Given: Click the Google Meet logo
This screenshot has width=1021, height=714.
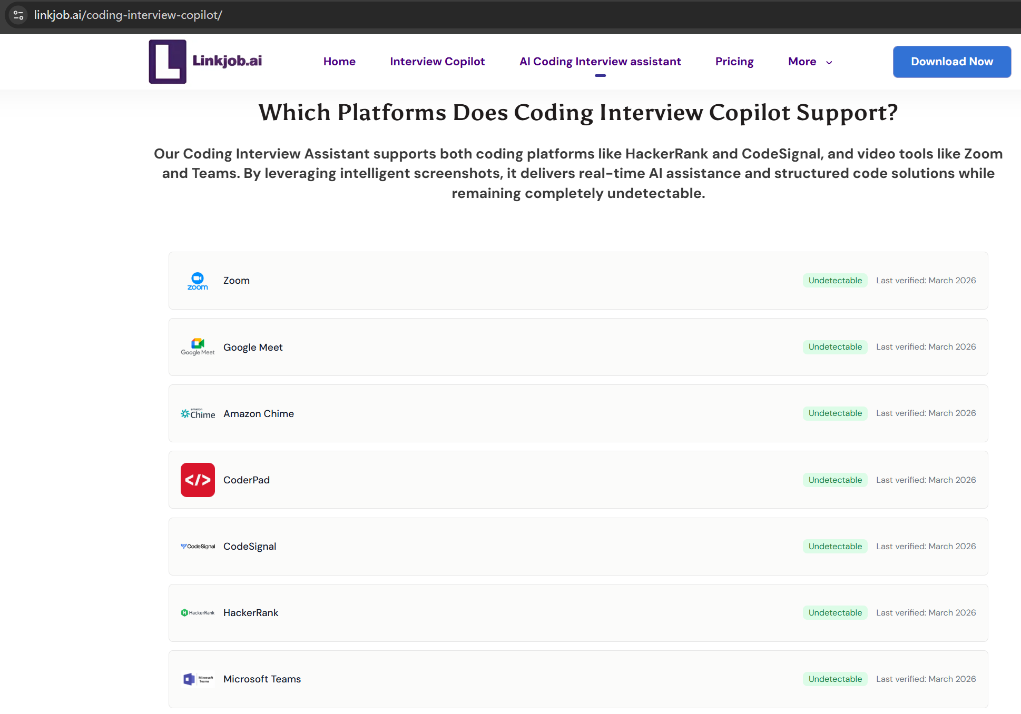Looking at the screenshot, I should (198, 347).
